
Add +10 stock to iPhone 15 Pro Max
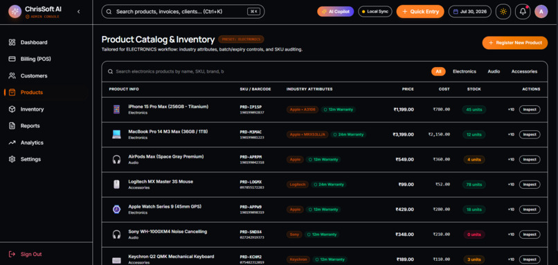click(x=511, y=109)
